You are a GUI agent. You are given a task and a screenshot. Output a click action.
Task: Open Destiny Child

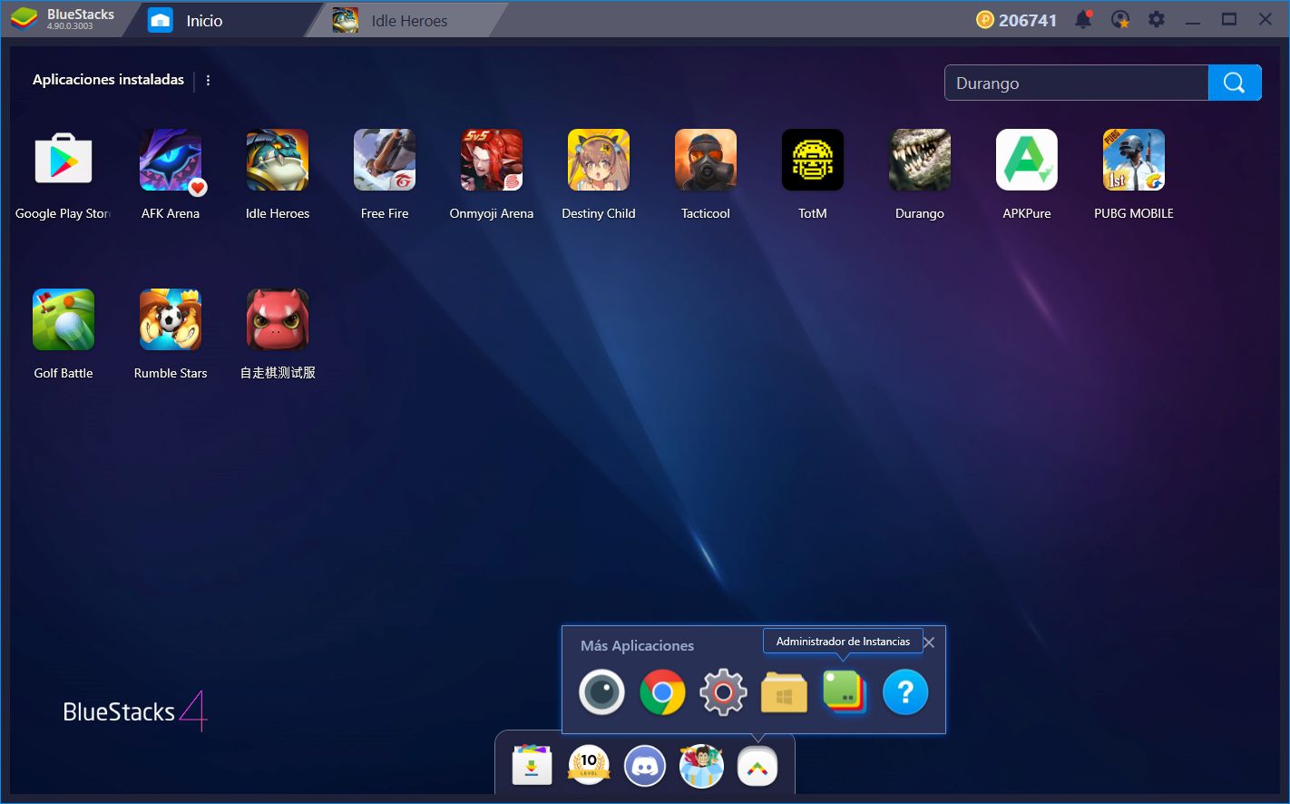[599, 160]
